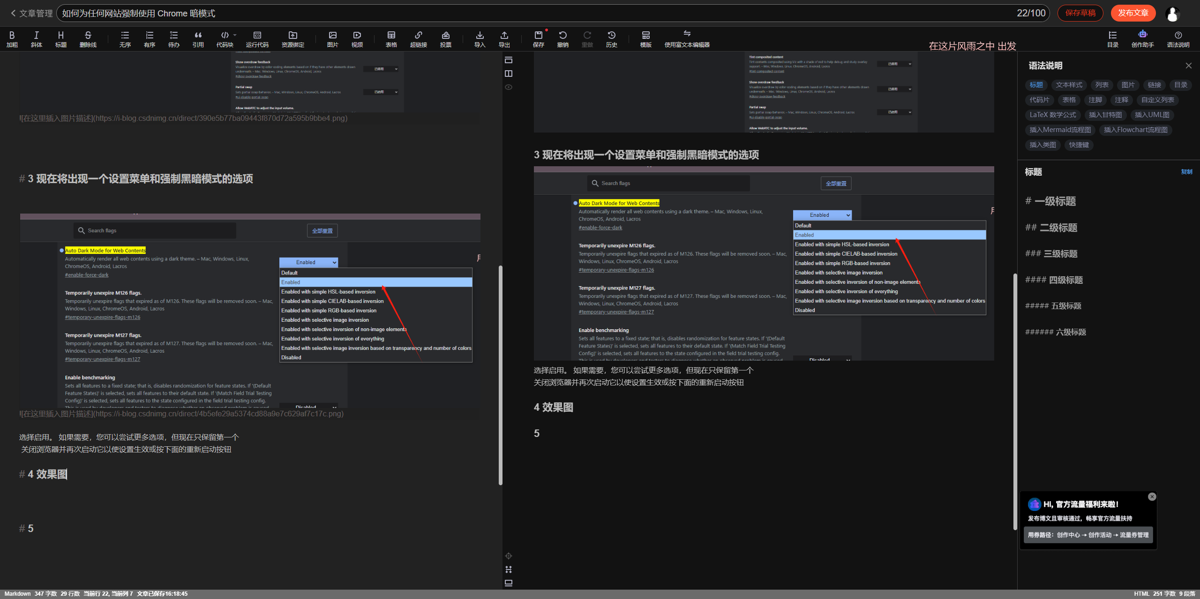The width and height of the screenshot is (1200, 599).
Task: Insert a poll (投票)
Action: [x=446, y=39]
